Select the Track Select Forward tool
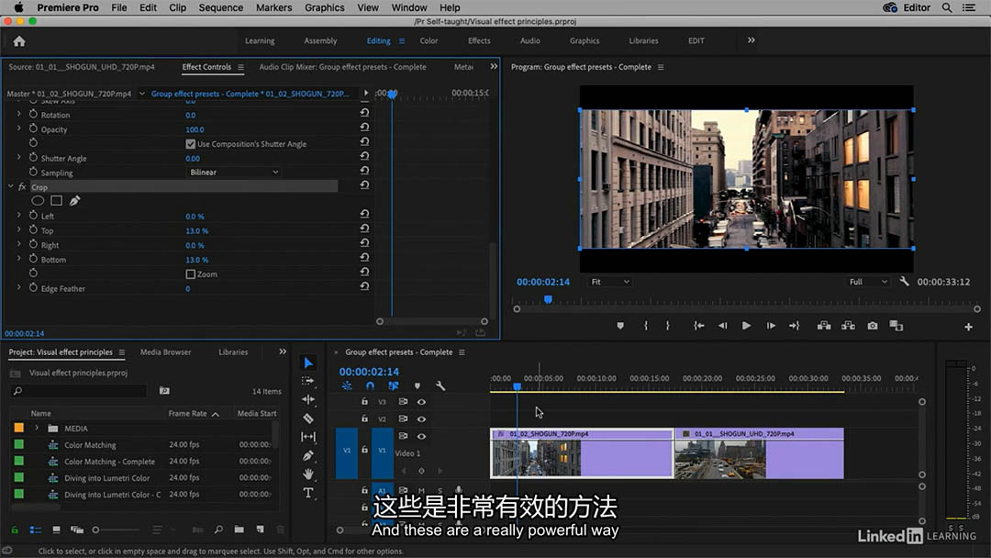Image resolution: width=991 pixels, height=558 pixels. pyautogui.click(x=308, y=381)
